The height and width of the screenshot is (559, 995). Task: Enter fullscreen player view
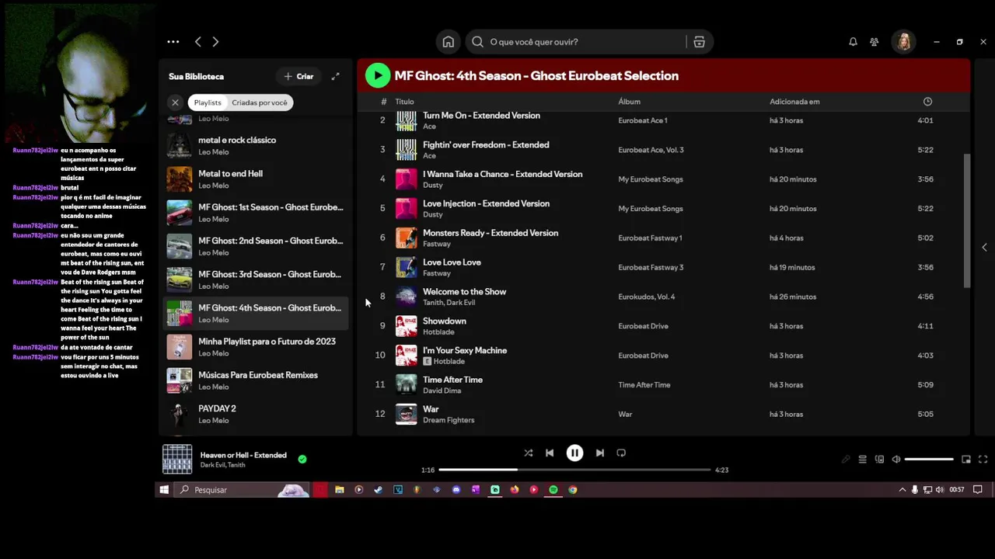tap(983, 460)
